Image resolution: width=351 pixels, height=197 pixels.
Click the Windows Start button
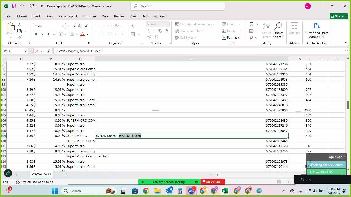(x=55, y=191)
